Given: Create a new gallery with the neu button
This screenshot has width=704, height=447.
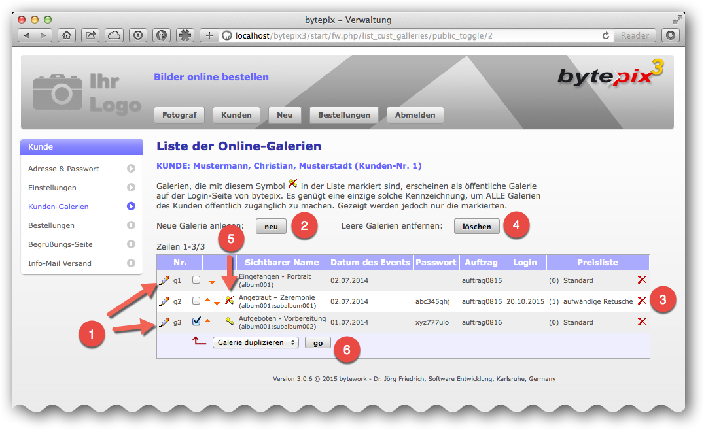Looking at the screenshot, I should tap(271, 226).
